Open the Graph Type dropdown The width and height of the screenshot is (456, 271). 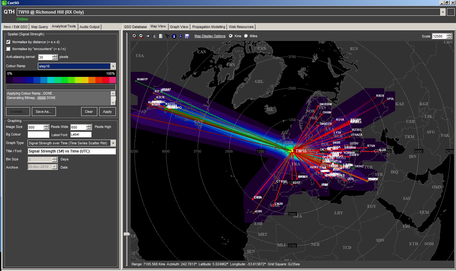pos(113,143)
